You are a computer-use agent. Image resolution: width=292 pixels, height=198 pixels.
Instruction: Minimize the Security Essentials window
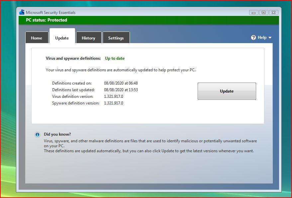click(x=253, y=13)
